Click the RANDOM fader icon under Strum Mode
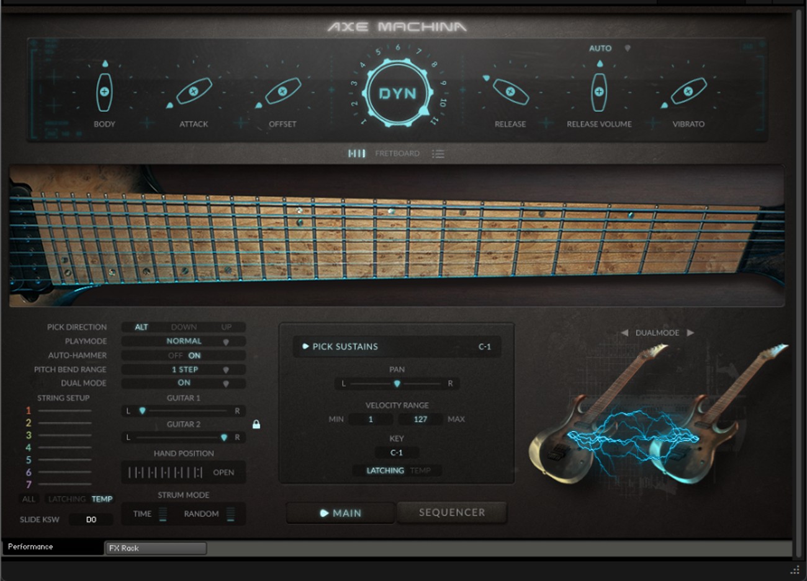Image resolution: width=807 pixels, height=581 pixels. tap(230, 513)
